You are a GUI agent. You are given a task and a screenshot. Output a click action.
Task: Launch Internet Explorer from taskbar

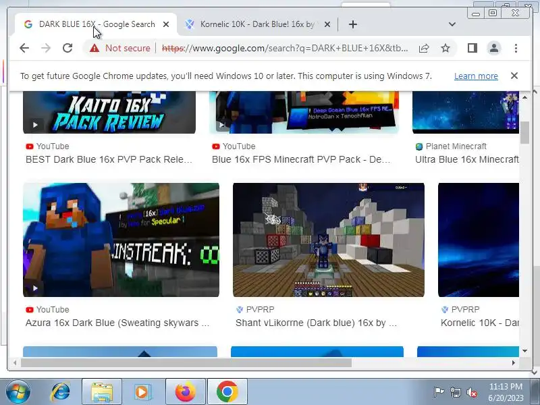pos(61,392)
